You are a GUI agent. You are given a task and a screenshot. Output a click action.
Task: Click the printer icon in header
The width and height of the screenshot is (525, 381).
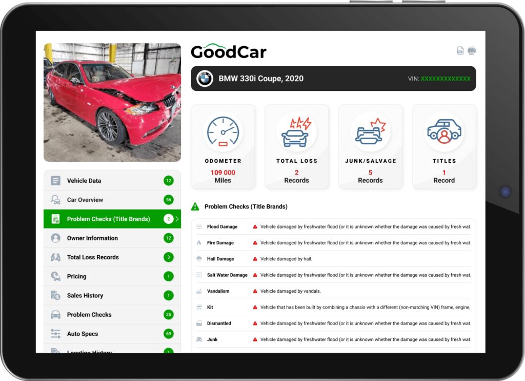tap(472, 51)
